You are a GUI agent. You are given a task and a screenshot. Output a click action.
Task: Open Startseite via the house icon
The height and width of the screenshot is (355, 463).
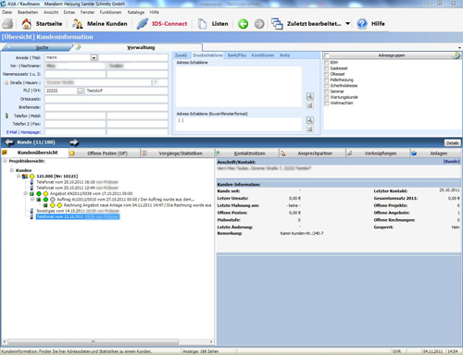[x=27, y=24]
